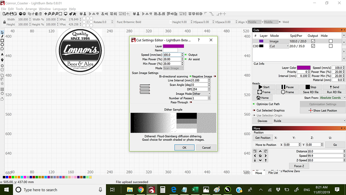Select the Position marker tool
Image resolution: width=346 pixels, height=195 pixels.
(2, 60)
